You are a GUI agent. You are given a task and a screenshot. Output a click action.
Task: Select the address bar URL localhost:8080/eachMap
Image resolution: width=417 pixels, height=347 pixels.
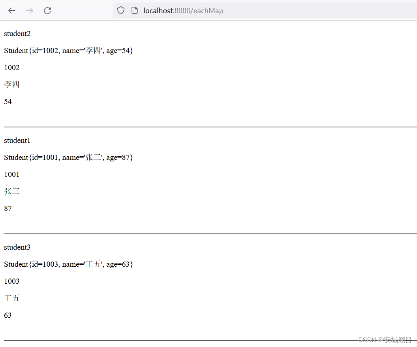pyautogui.click(x=183, y=11)
